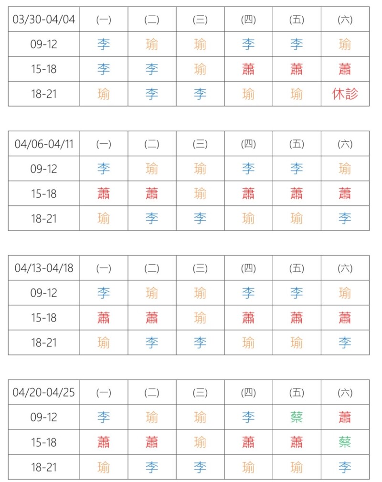Viewport: 382px width, 482px height.
Task: Click the 04/13-04/18 date range label
Action: point(44,268)
